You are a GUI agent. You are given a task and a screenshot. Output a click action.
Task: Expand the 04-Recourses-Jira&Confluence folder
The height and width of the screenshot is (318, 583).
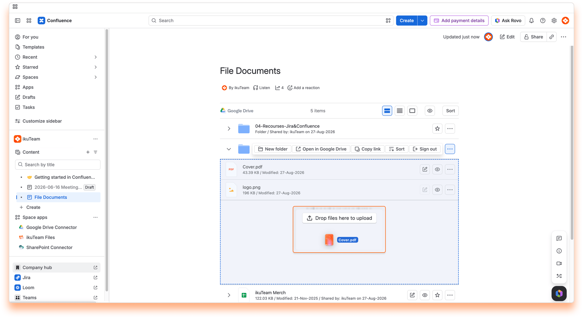[229, 129]
